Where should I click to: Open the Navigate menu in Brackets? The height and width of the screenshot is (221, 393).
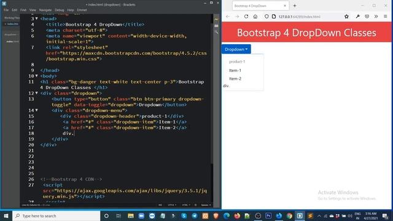[45, 10]
